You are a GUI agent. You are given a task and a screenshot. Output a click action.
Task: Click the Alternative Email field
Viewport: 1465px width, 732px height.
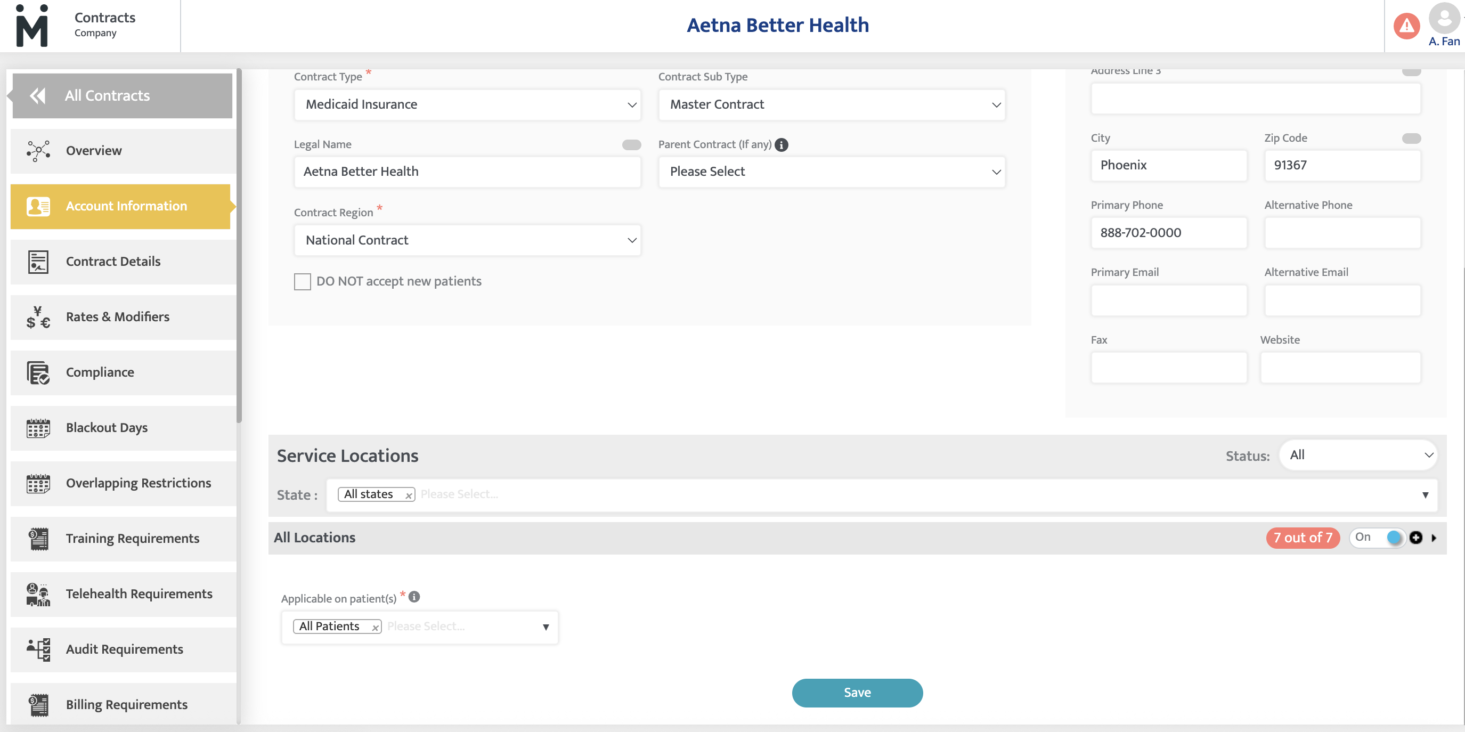(x=1342, y=300)
